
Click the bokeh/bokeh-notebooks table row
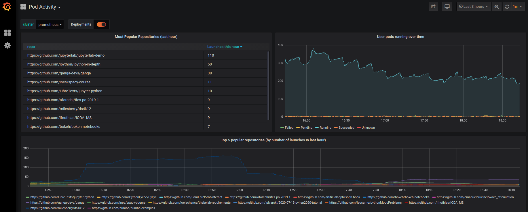[x=145, y=127]
